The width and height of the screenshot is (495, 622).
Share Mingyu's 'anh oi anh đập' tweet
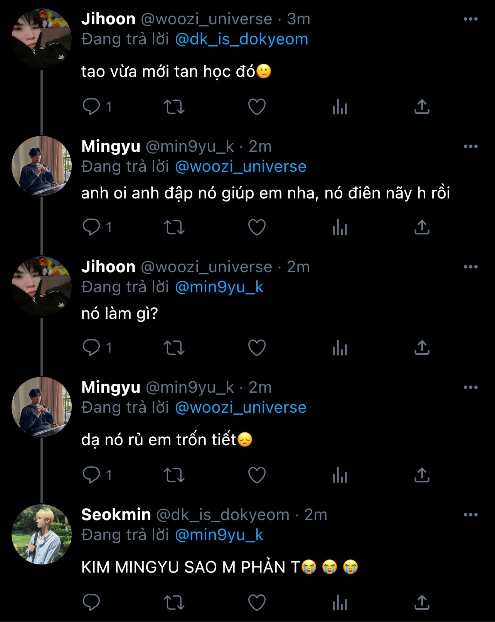pyautogui.click(x=422, y=227)
